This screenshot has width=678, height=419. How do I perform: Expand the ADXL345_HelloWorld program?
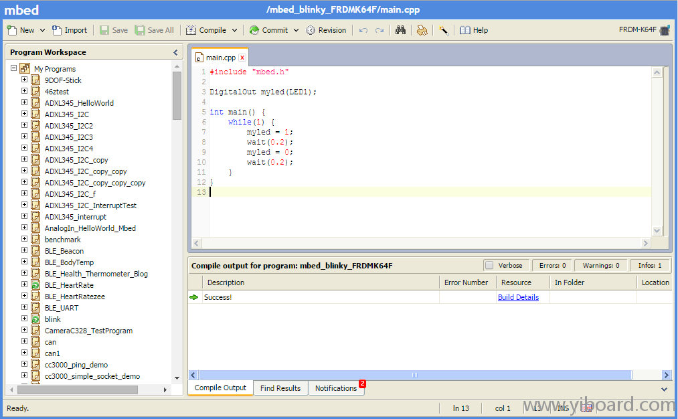24,102
